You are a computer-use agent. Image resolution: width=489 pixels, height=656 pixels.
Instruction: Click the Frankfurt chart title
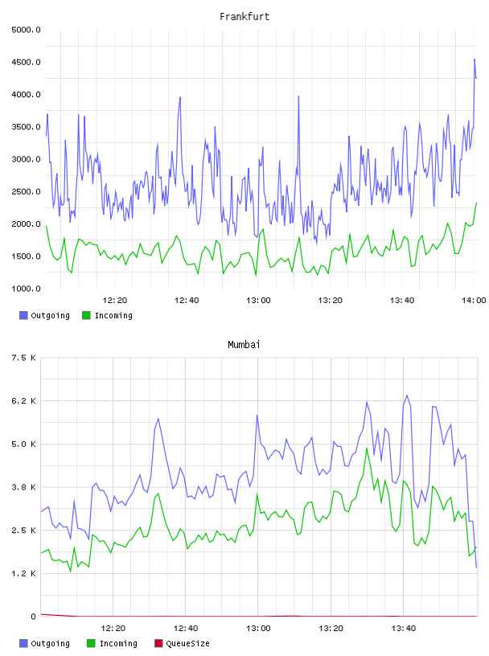[244, 17]
